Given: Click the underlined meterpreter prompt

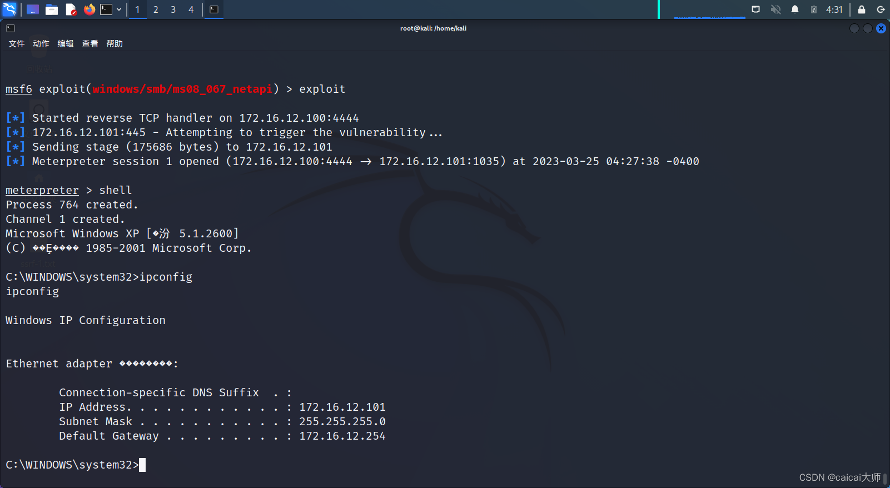Looking at the screenshot, I should tap(42, 190).
